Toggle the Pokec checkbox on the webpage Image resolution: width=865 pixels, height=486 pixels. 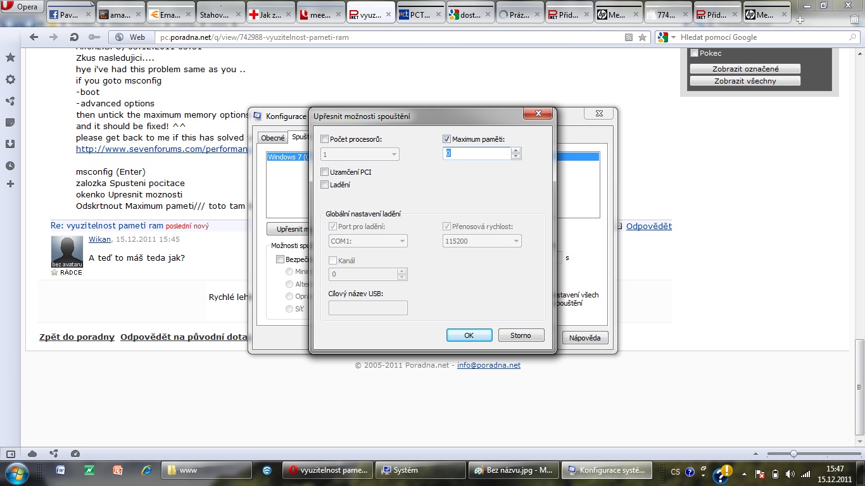click(695, 53)
